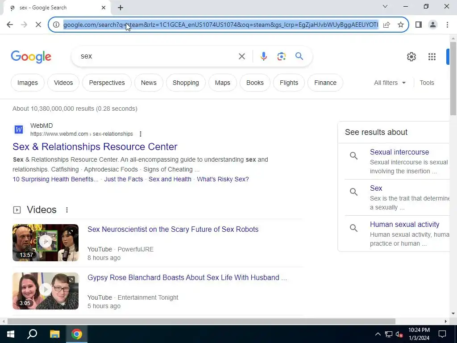Open Sex & Relationships Resource Center link
The height and width of the screenshot is (343, 457).
[95, 146]
